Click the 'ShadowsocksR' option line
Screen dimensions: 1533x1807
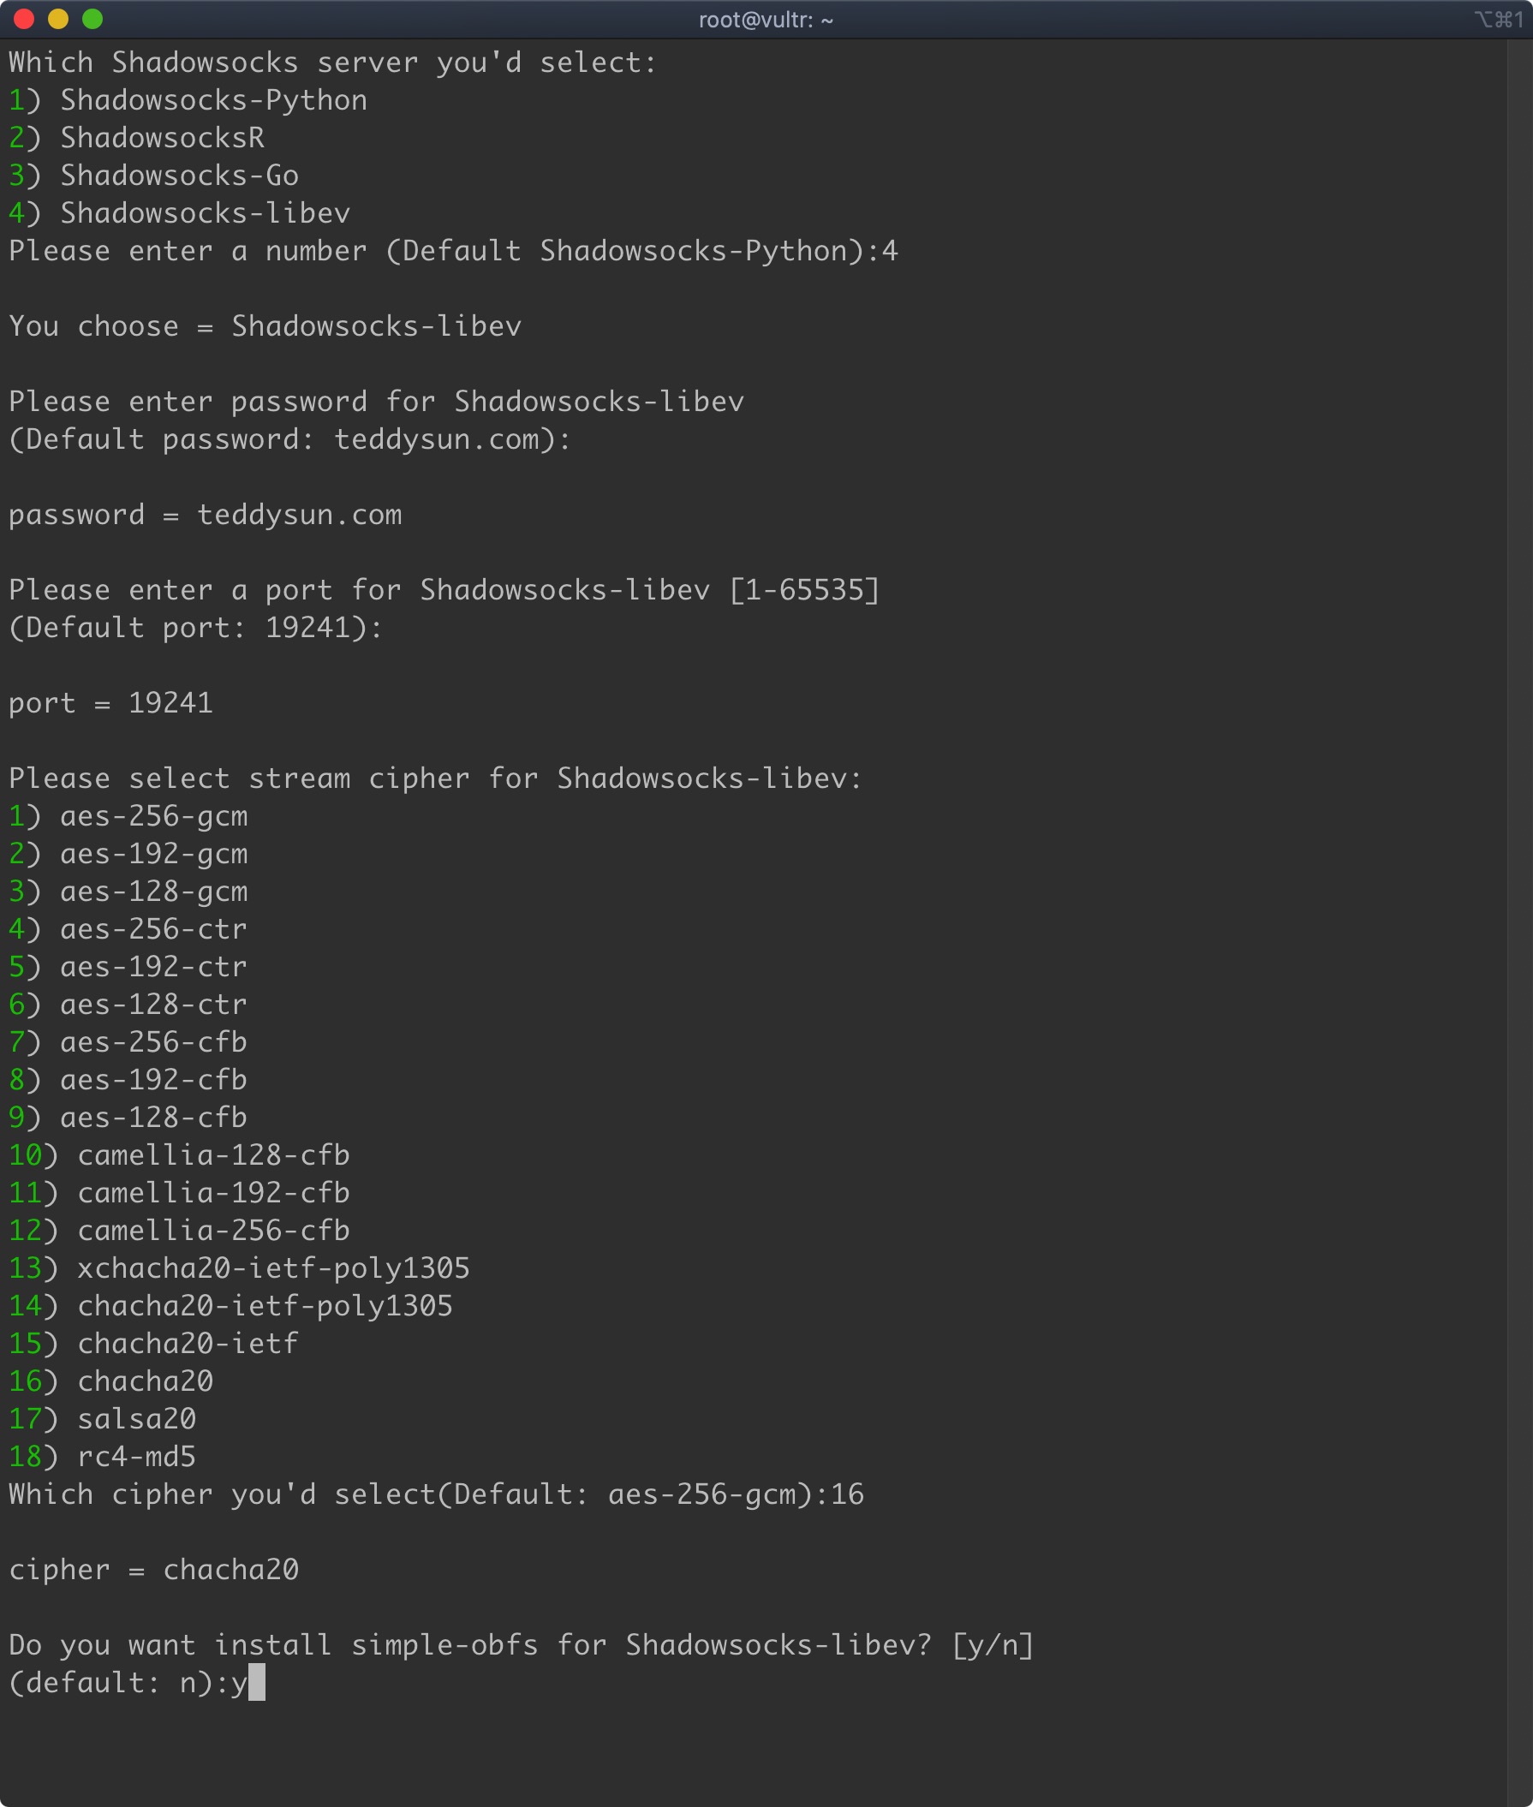pyautogui.click(x=162, y=138)
